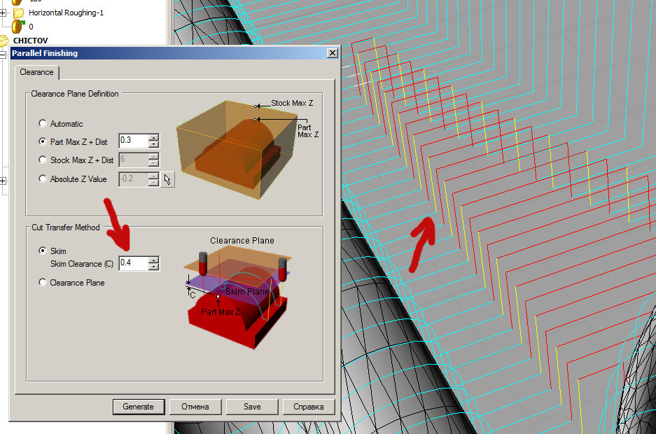This screenshot has width=656, height=434.
Task: Click the pick Z value cursor button
Action: click(167, 179)
